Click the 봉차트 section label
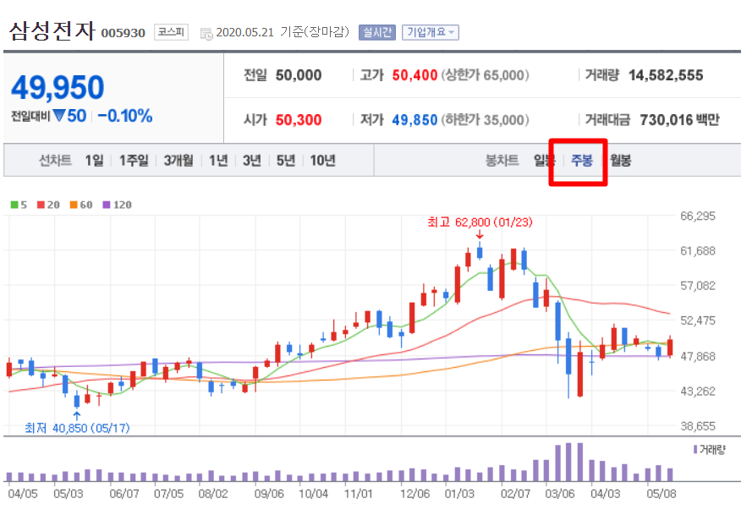741x515 pixels. (x=502, y=161)
